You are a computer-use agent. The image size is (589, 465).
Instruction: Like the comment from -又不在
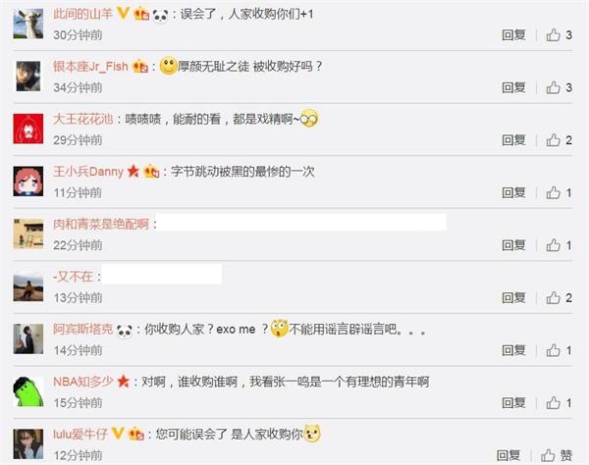click(553, 297)
